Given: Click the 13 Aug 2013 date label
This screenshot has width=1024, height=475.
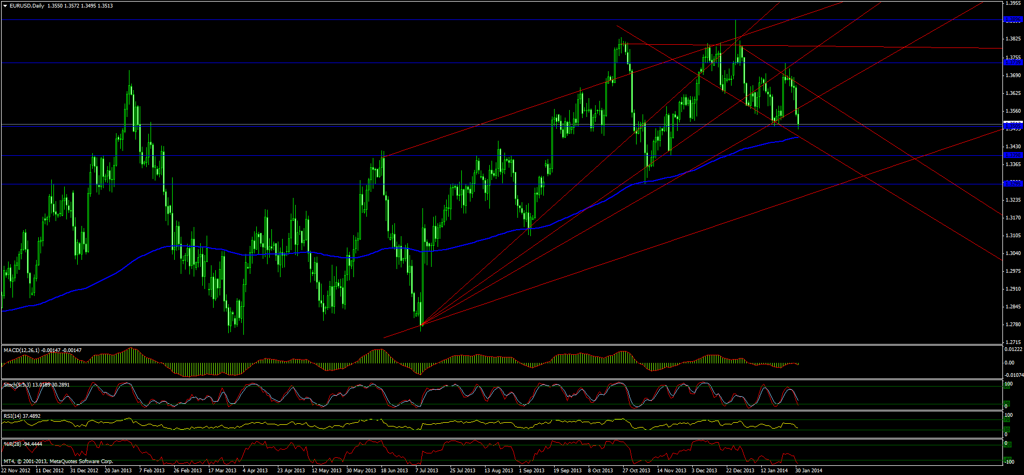Looking at the screenshot, I should tap(499, 471).
